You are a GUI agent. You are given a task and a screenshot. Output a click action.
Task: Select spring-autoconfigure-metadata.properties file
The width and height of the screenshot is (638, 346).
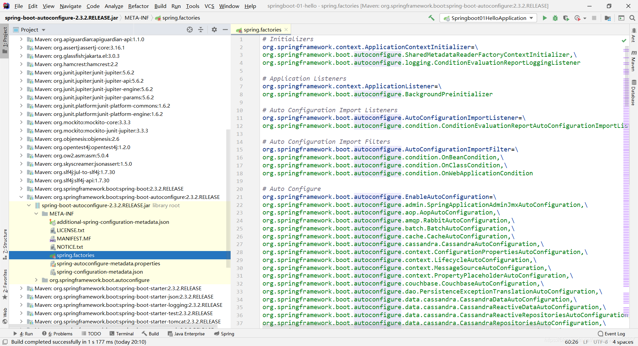click(108, 263)
